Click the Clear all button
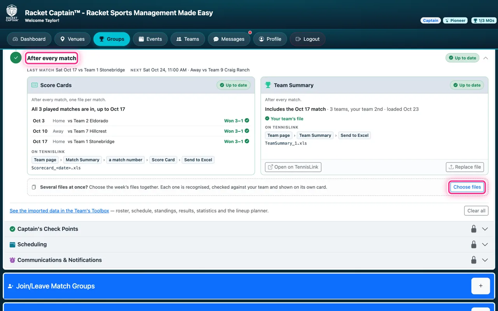498x311 pixels. pos(476,211)
